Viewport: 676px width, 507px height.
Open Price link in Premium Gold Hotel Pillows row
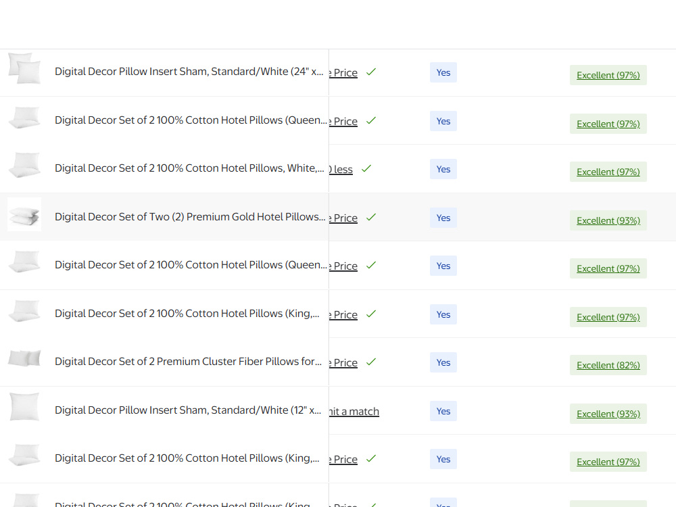(343, 218)
